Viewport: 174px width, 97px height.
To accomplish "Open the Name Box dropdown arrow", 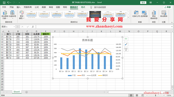I will tap(14, 27).
